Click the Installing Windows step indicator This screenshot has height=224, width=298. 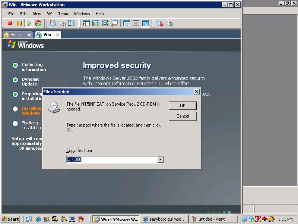coord(15,109)
